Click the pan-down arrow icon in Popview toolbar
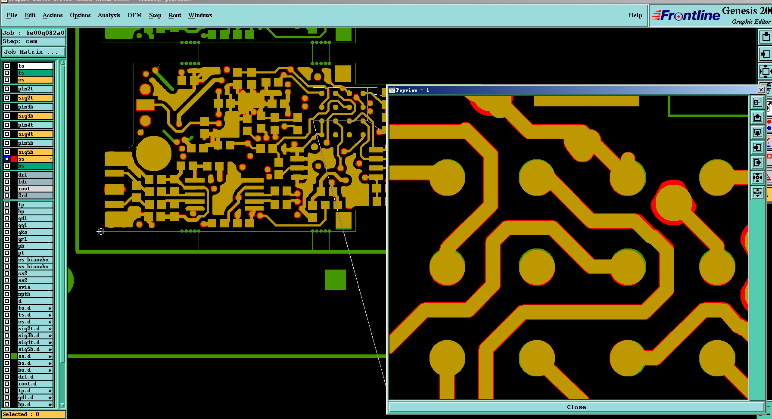Image resolution: width=772 pixels, height=419 pixels. tap(757, 132)
